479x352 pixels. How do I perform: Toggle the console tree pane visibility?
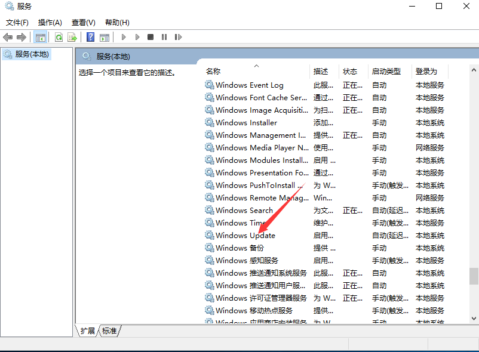pos(40,36)
